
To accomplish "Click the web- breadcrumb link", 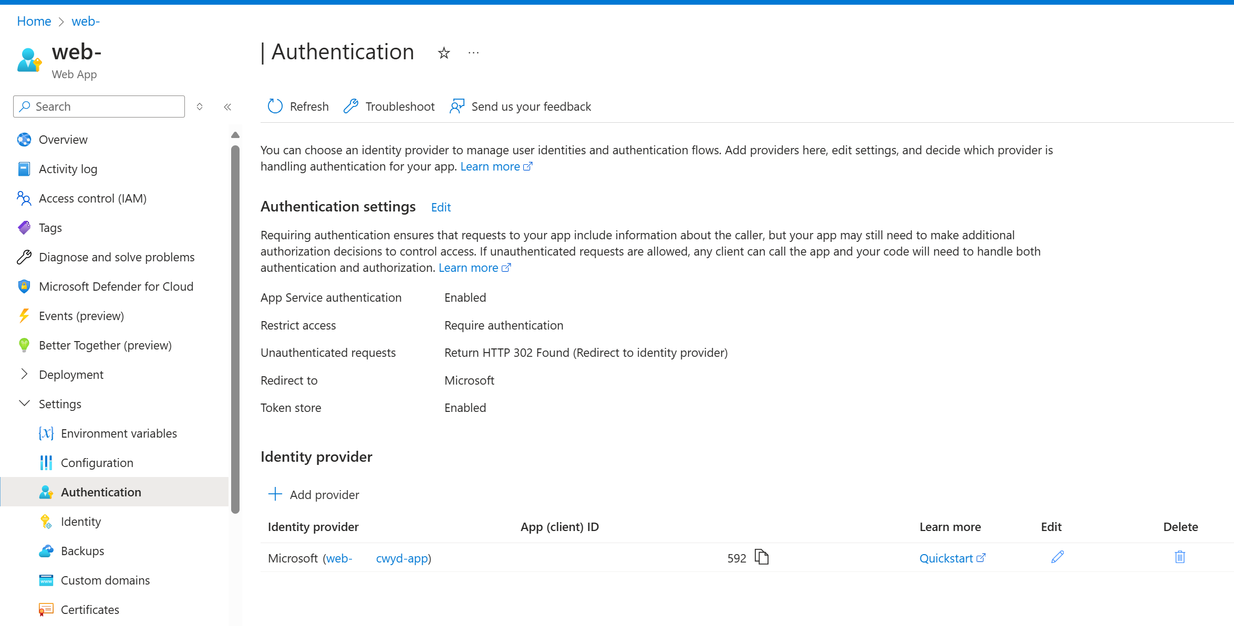I will click(86, 22).
